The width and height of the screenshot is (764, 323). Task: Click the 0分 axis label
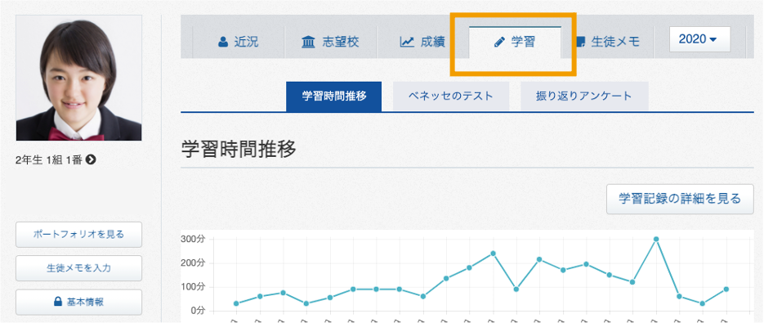(x=198, y=310)
